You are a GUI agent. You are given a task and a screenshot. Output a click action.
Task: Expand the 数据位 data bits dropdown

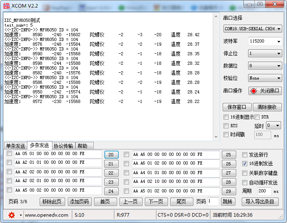coord(265,66)
